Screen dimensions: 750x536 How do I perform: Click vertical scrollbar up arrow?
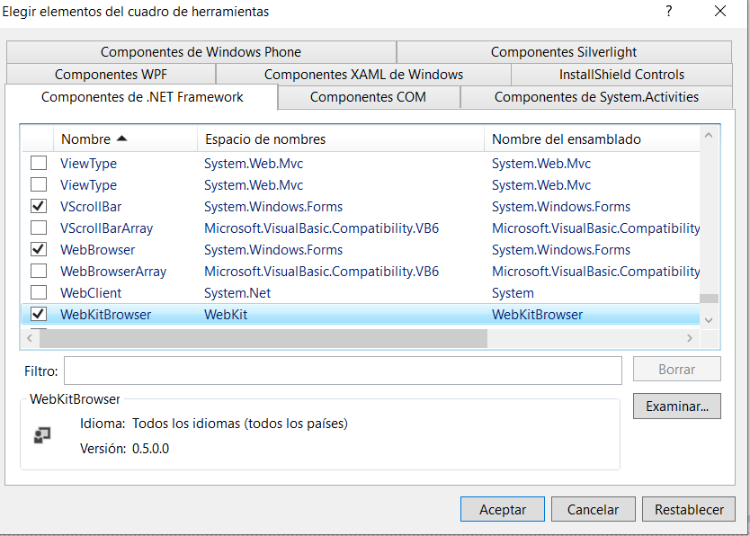tap(709, 135)
